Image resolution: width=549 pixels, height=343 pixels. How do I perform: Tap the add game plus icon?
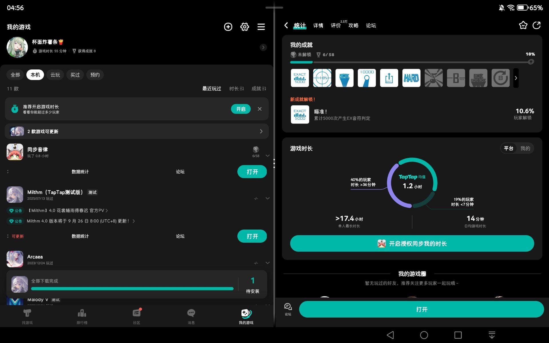[228, 27]
